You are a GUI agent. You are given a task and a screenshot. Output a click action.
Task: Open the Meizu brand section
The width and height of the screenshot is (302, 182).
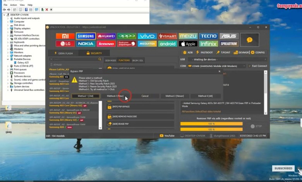[188, 36]
